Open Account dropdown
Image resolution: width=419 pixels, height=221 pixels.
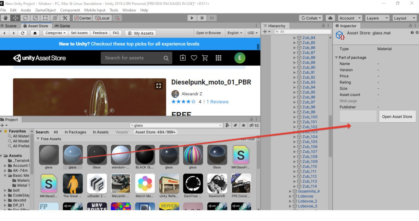(350, 18)
